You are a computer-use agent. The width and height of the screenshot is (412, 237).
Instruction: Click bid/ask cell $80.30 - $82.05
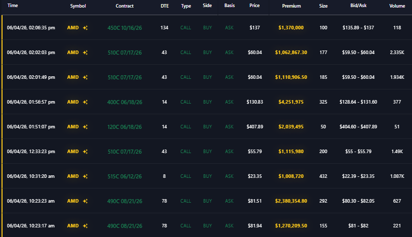358,201
